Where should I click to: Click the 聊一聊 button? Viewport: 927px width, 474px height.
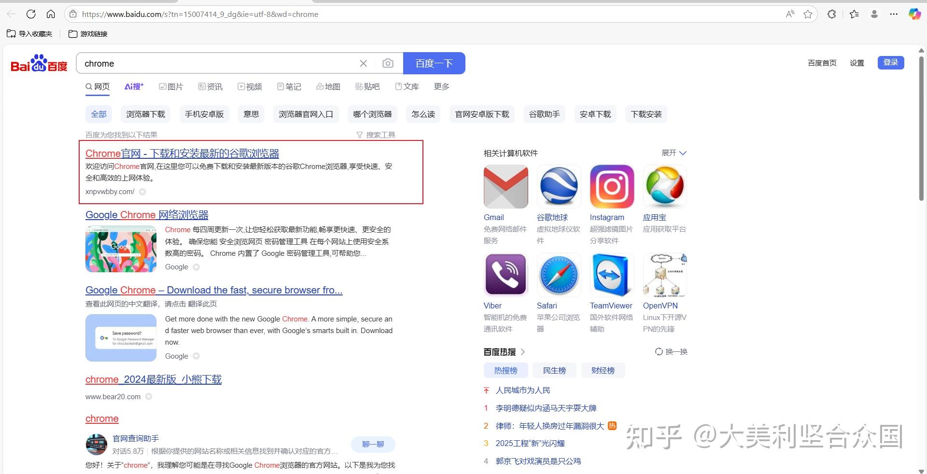pyautogui.click(x=373, y=444)
